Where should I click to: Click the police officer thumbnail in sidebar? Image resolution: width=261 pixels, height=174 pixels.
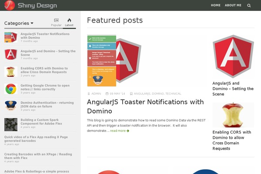click(x=11, y=106)
